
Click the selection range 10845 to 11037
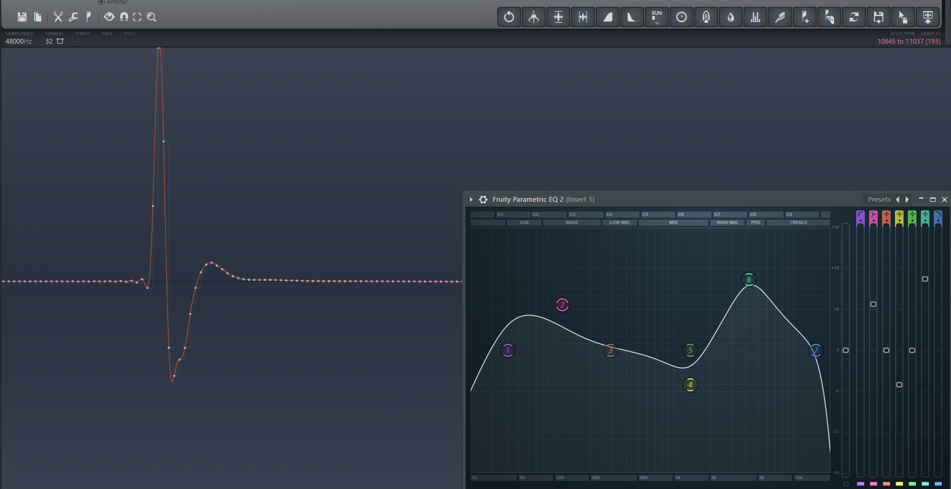pyautogui.click(x=909, y=41)
